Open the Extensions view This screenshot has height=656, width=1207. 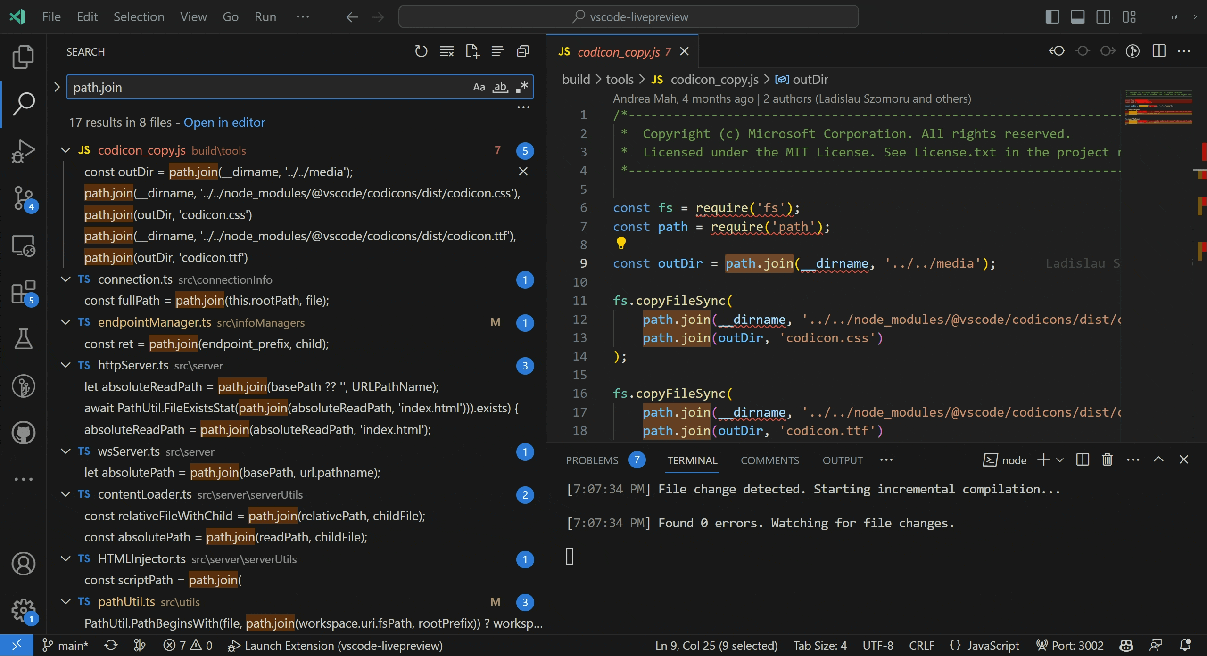tap(23, 292)
